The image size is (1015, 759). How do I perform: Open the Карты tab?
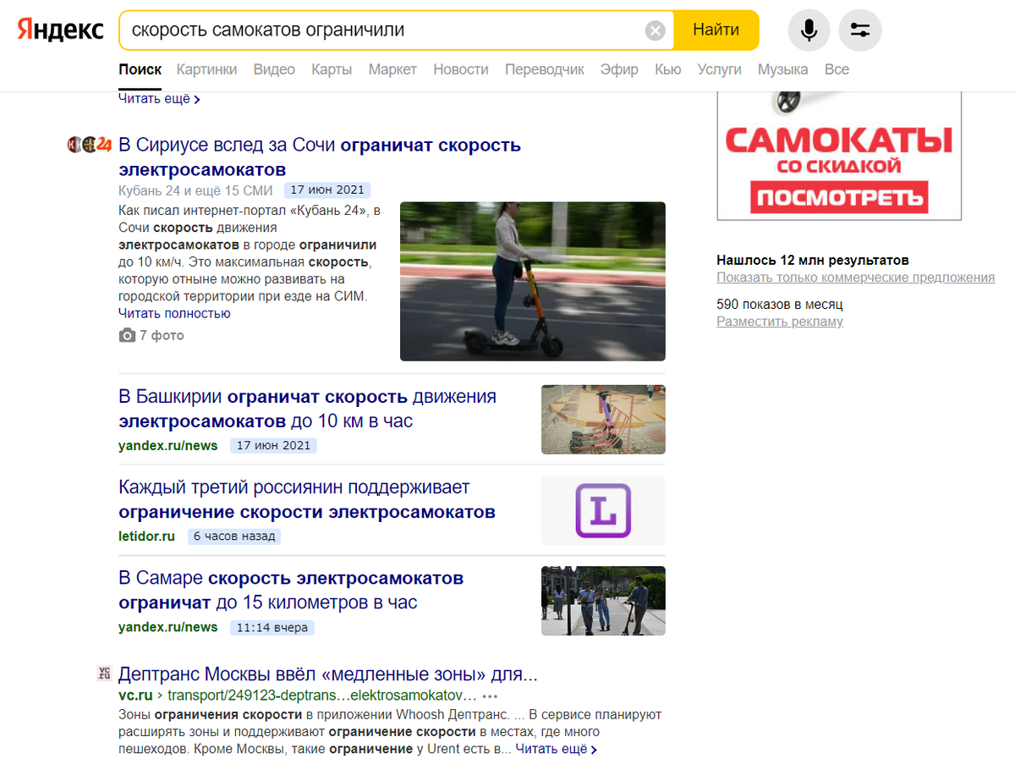(x=332, y=69)
